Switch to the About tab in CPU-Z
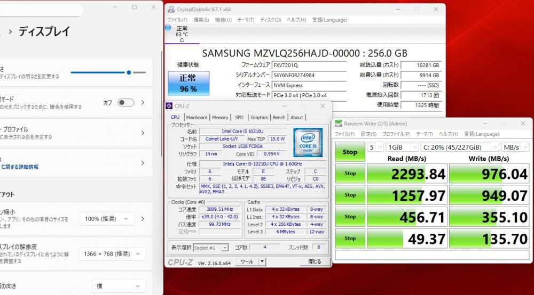 296,118
